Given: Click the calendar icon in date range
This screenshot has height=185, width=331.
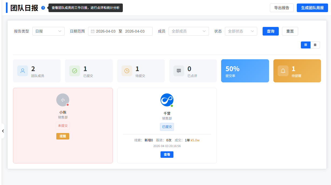Looking at the screenshot, I should pos(93,31).
